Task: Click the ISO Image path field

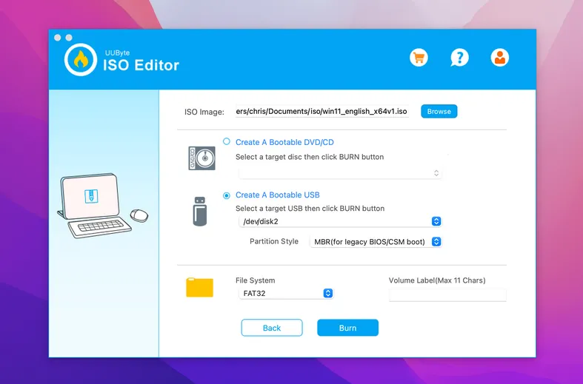Action: [x=322, y=112]
